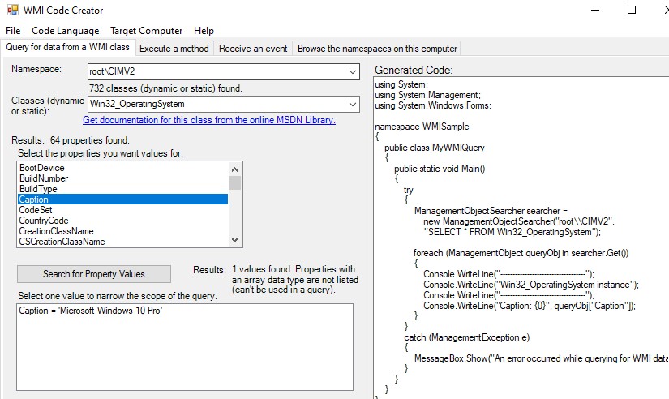Maximize the WMI Code Creator window

(632, 10)
